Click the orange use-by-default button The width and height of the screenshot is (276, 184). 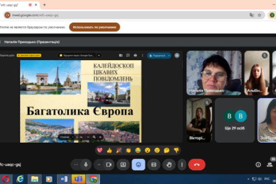pos(94,27)
